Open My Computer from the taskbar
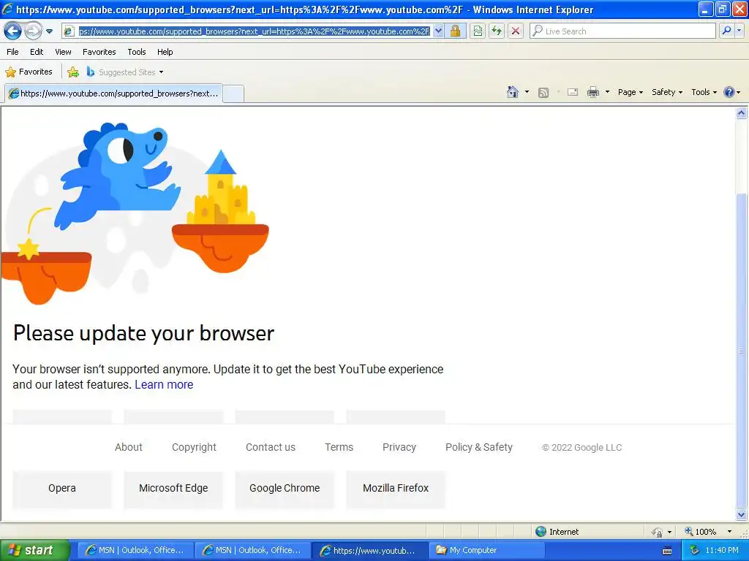 click(x=486, y=550)
